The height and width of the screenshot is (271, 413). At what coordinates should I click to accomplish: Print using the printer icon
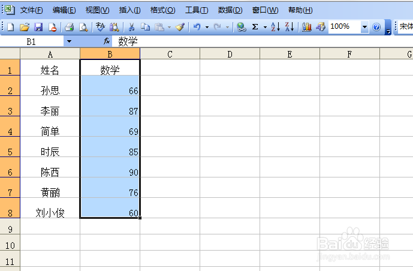(x=70, y=27)
